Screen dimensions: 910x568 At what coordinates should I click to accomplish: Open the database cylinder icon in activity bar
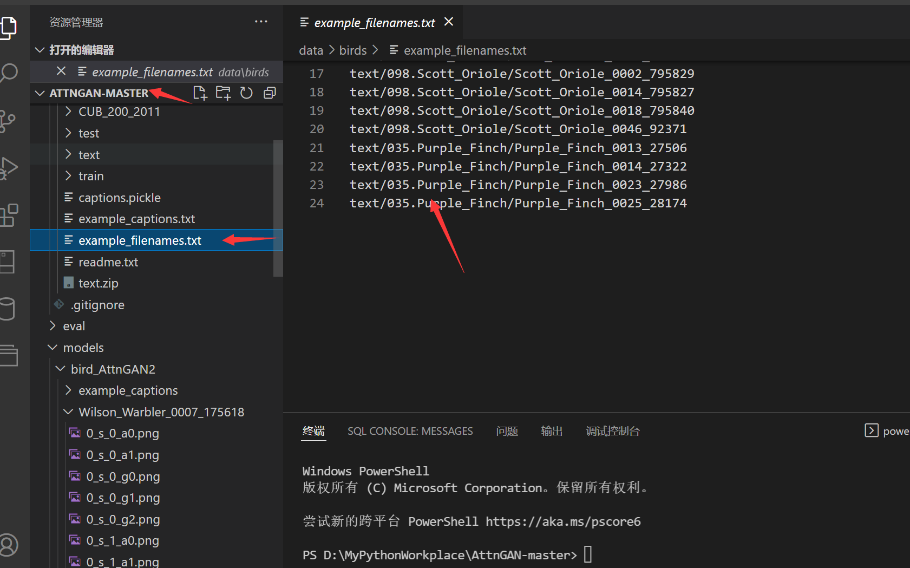pyautogui.click(x=7, y=309)
